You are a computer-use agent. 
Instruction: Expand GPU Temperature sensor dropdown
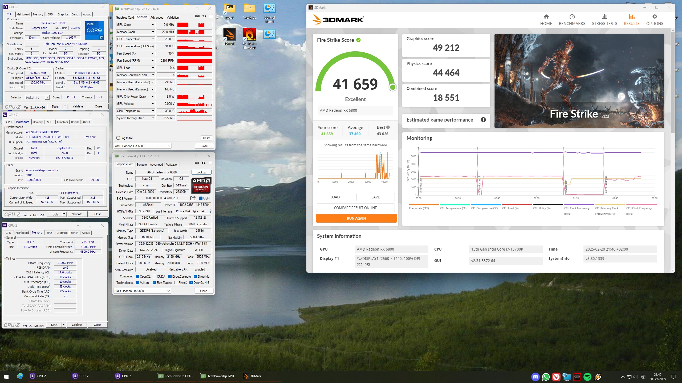coord(153,39)
